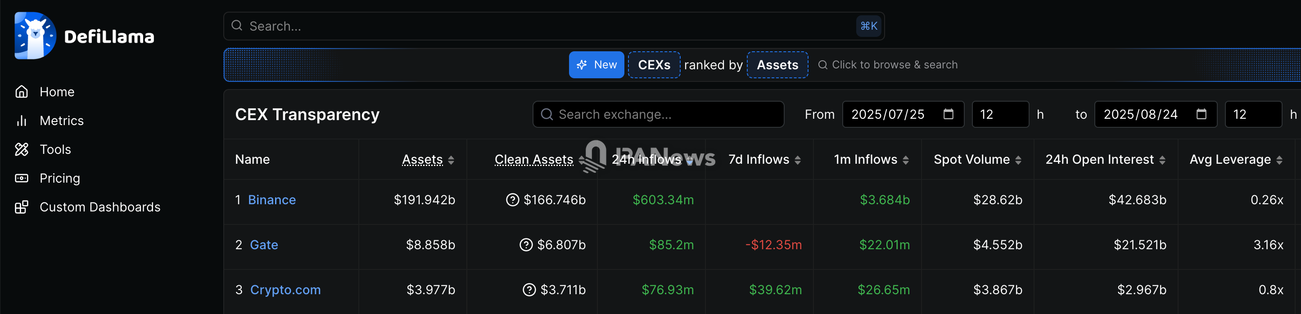Click Gate assets value $8.858b
This screenshot has height=314, width=1301.
430,245
